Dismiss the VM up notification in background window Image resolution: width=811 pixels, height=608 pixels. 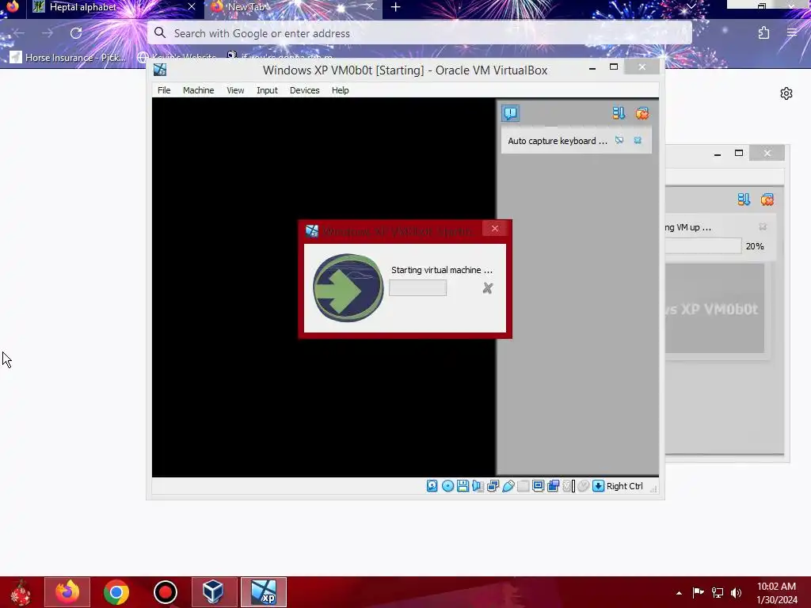click(x=763, y=227)
